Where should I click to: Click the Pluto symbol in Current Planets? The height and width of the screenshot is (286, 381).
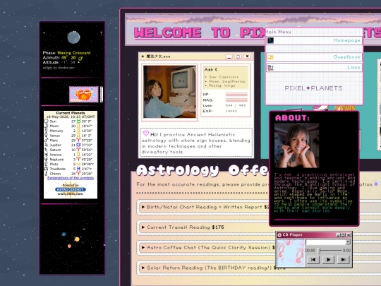46,164
